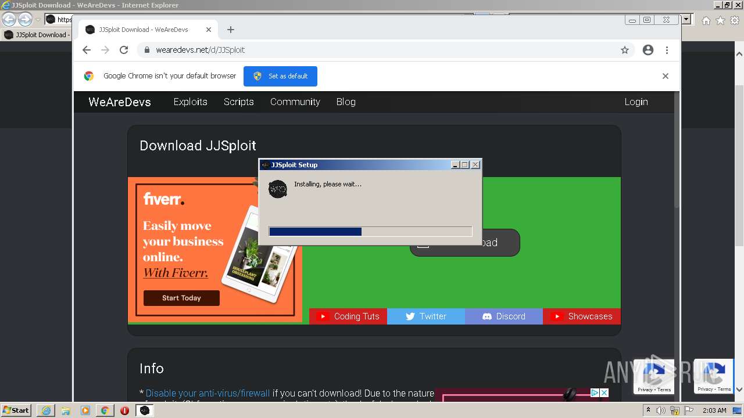This screenshot has width=744, height=418.
Task: Select the JJSploit Download tab in Internet Explorer
Action: tap(36, 35)
